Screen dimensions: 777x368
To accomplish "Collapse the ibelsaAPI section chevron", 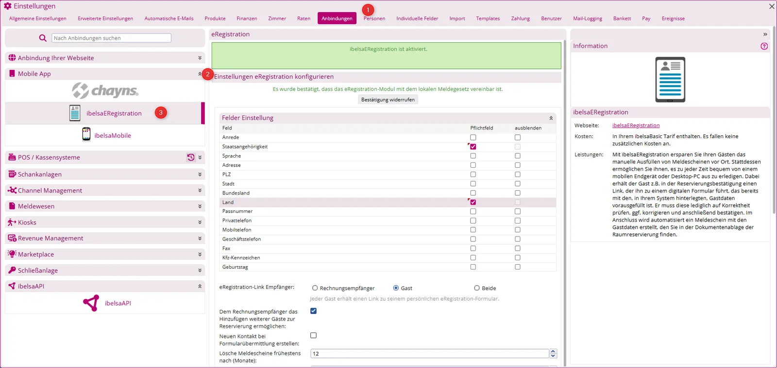I will point(200,287).
